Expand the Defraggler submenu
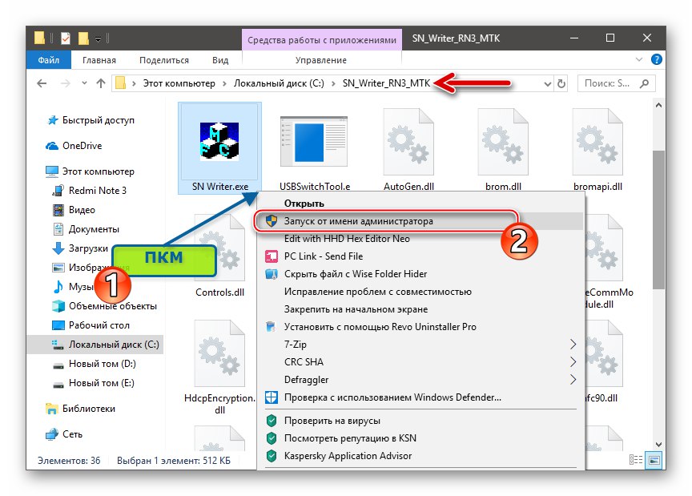This screenshot has height=496, width=692. click(573, 379)
